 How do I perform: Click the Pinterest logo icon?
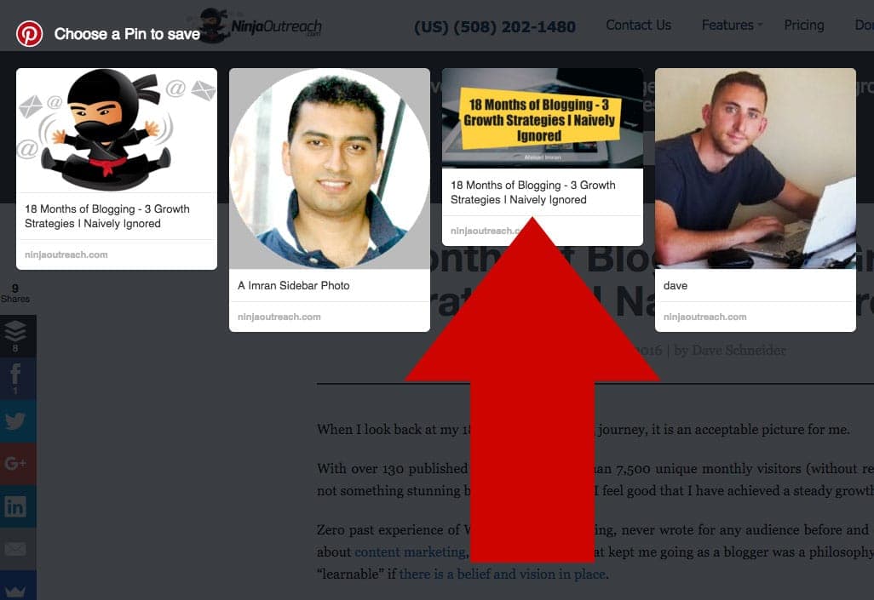pyautogui.click(x=29, y=33)
